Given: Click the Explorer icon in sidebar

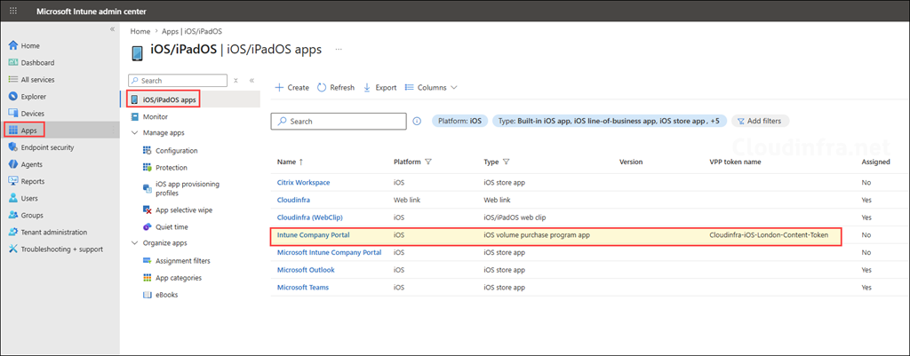Looking at the screenshot, I should coord(13,96).
